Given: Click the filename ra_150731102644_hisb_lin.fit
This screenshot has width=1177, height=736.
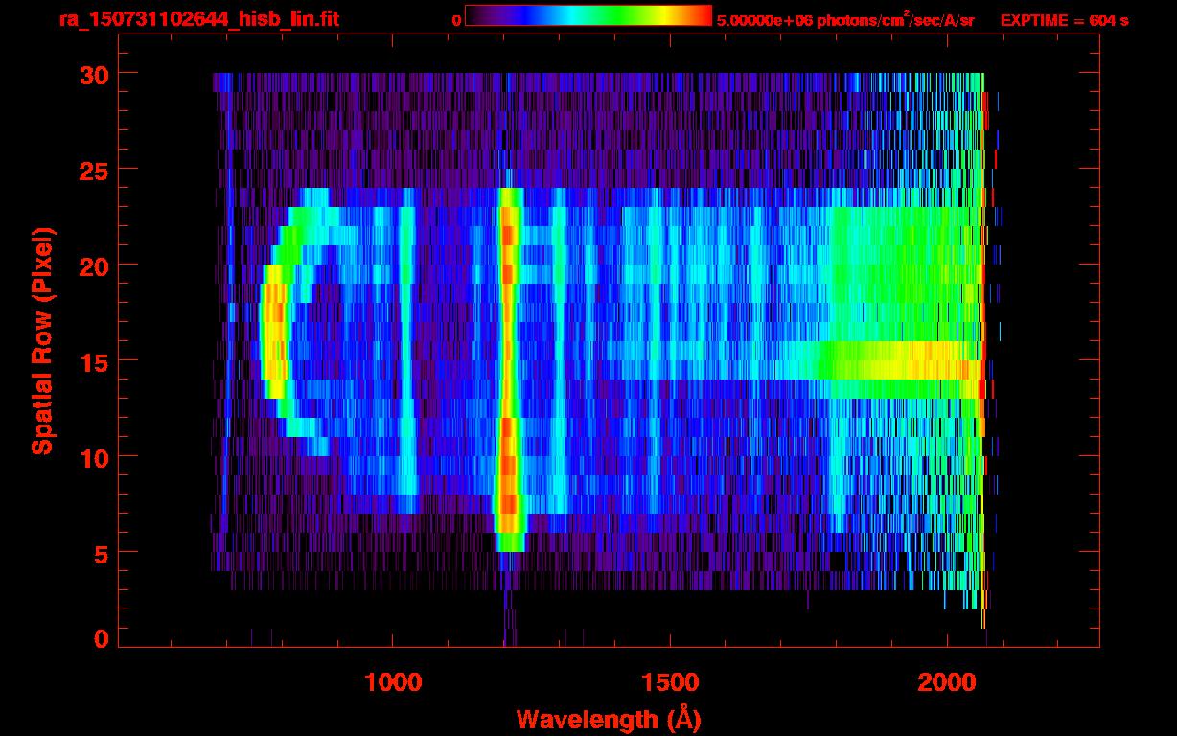Looking at the screenshot, I should 198,19.
